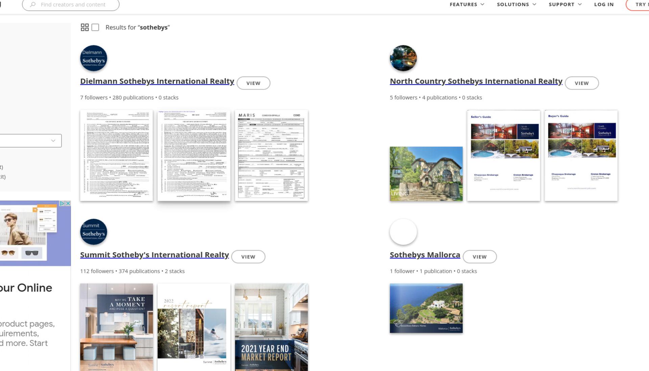The height and width of the screenshot is (371, 649).
Task: Open Mallorca Extraordinary Balearic Homes publication
Action: [426, 308]
